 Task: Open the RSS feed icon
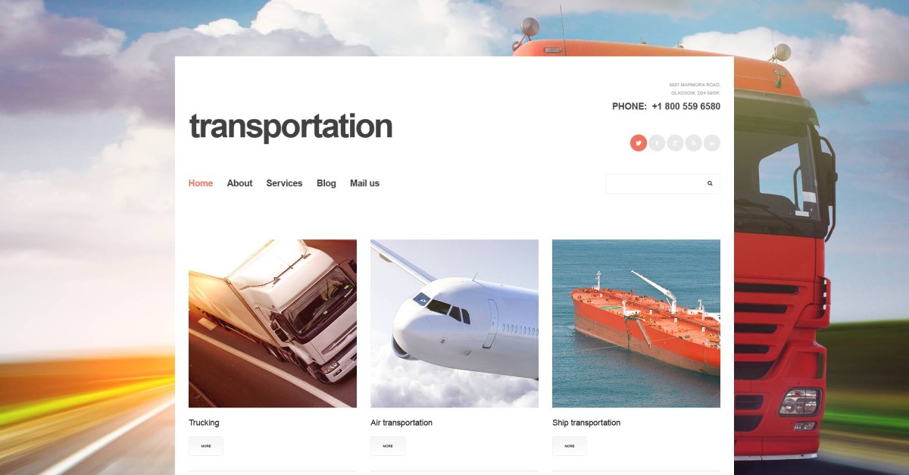tap(693, 142)
